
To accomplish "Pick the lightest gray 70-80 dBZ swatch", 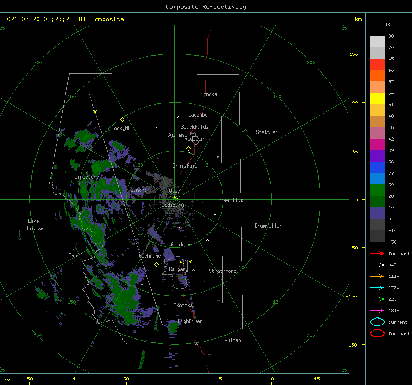I will click(x=377, y=41).
